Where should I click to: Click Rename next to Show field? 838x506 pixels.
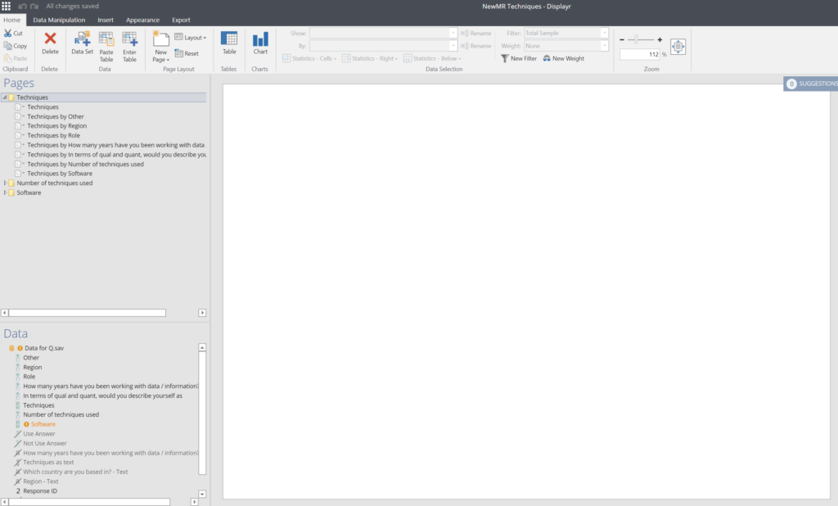coord(475,34)
